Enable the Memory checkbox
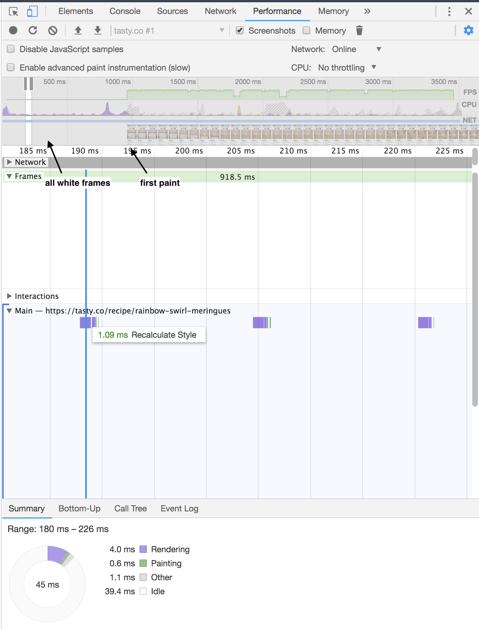479x629 pixels. click(x=306, y=30)
